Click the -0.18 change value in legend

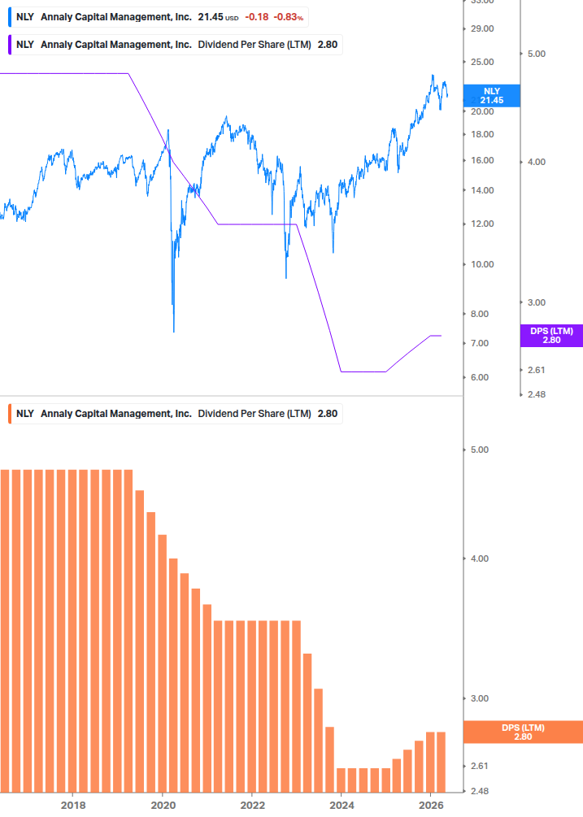(x=257, y=17)
